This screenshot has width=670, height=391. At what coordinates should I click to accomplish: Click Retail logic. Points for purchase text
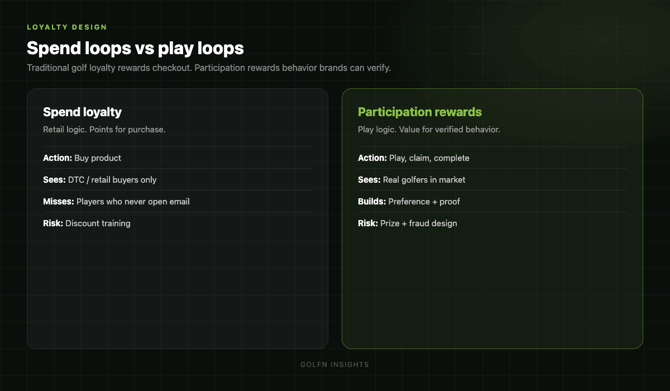pyautogui.click(x=104, y=130)
